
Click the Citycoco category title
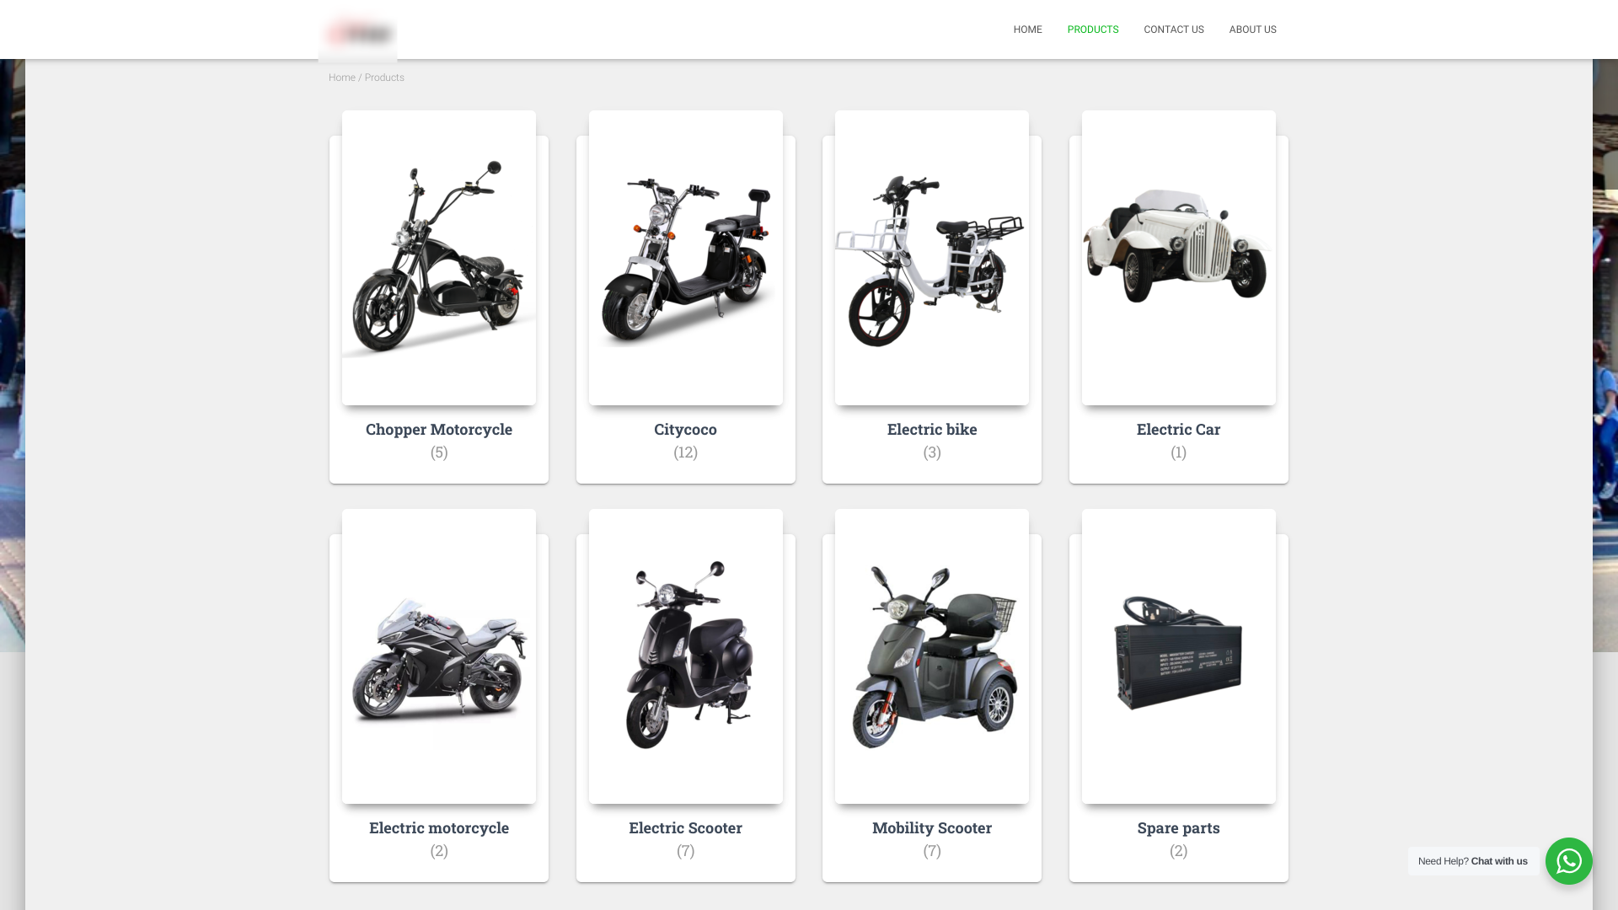click(x=686, y=430)
